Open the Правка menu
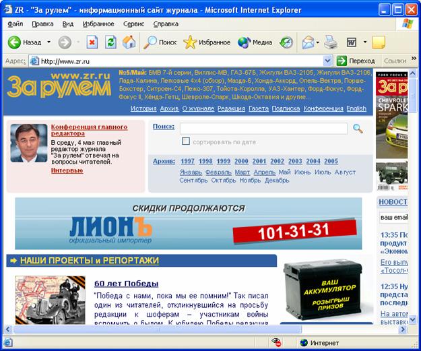This screenshot has height=351, width=421. pos(42,24)
